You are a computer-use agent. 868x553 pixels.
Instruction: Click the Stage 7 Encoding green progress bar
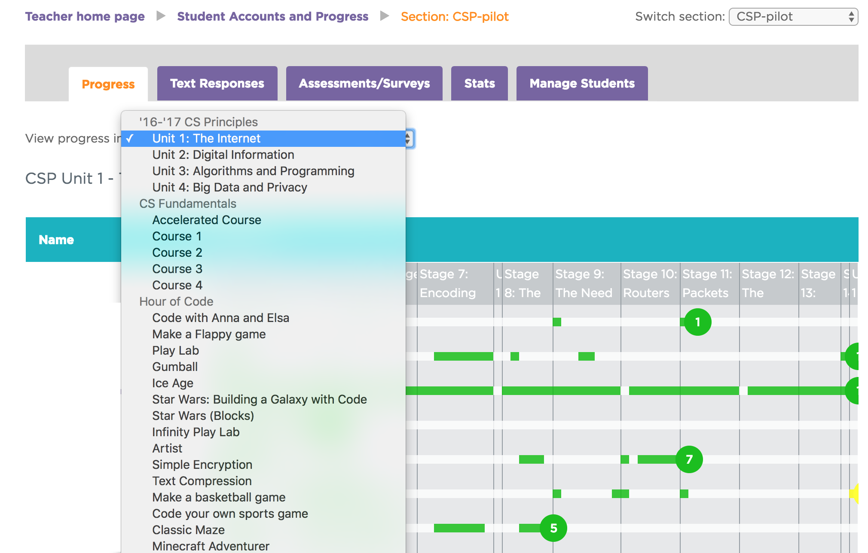(x=463, y=356)
